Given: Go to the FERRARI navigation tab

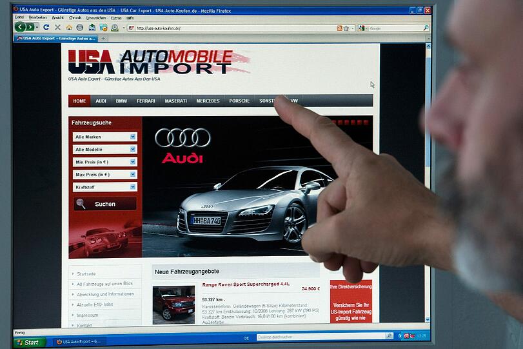Looking at the screenshot, I should (x=146, y=101).
